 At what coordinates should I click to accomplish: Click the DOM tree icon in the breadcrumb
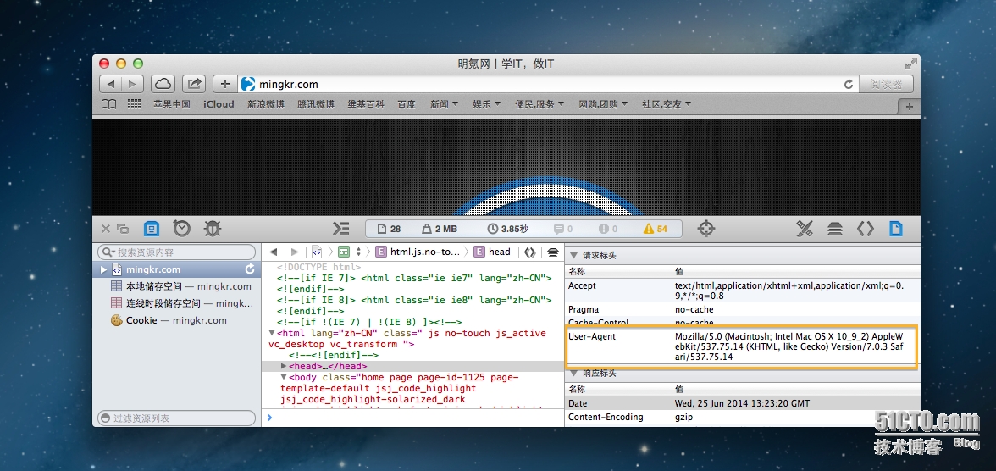pyautogui.click(x=344, y=252)
